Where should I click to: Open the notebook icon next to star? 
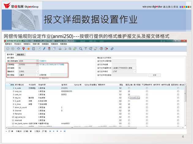coord(33,49)
